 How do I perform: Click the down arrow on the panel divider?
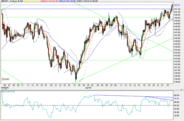pos(6,89)
